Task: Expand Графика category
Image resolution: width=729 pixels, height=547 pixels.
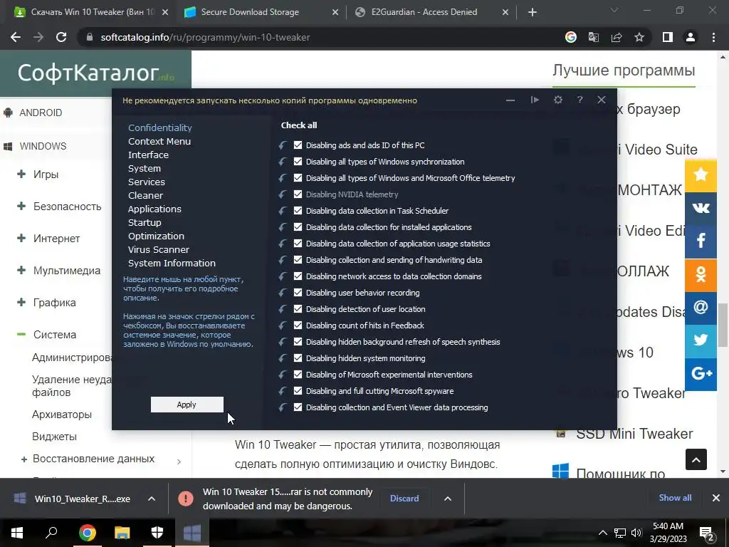Action: tap(21, 302)
